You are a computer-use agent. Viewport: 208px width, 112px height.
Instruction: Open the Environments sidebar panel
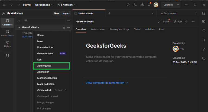8,33
